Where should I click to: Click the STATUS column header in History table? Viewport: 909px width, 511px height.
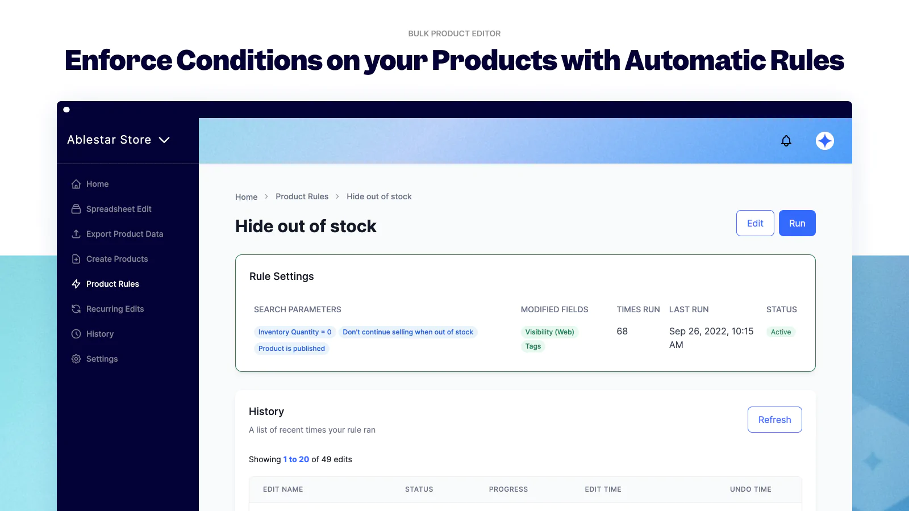[419, 489]
